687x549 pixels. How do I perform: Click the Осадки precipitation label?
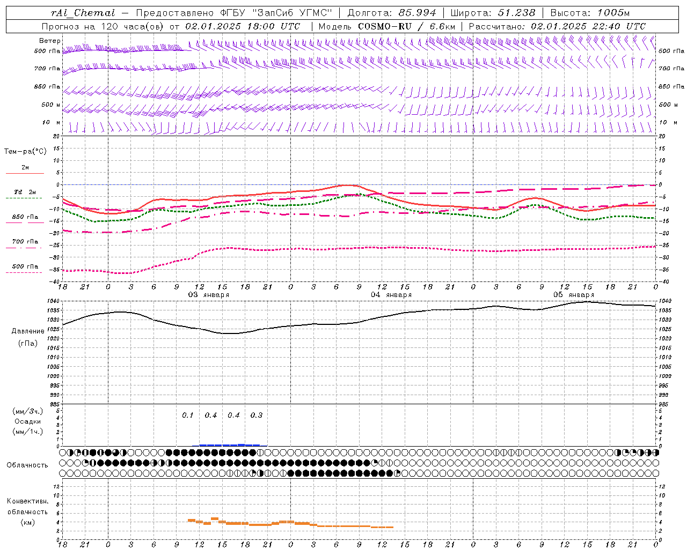click(28, 421)
